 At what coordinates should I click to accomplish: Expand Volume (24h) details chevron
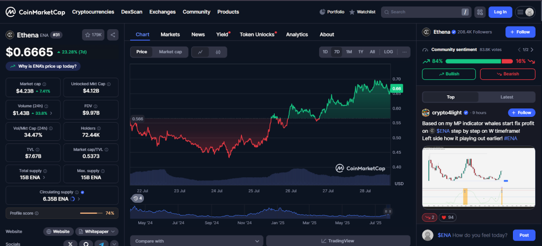51,113
